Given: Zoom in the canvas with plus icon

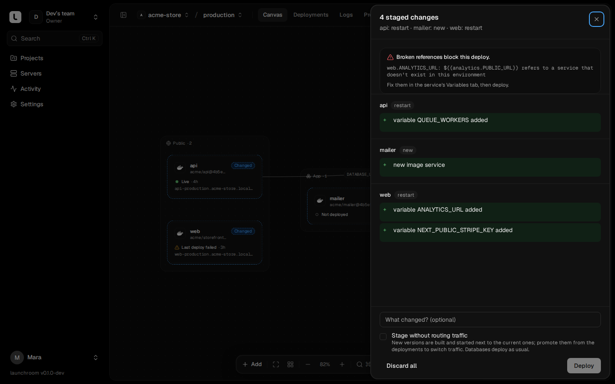Looking at the screenshot, I should (x=342, y=364).
